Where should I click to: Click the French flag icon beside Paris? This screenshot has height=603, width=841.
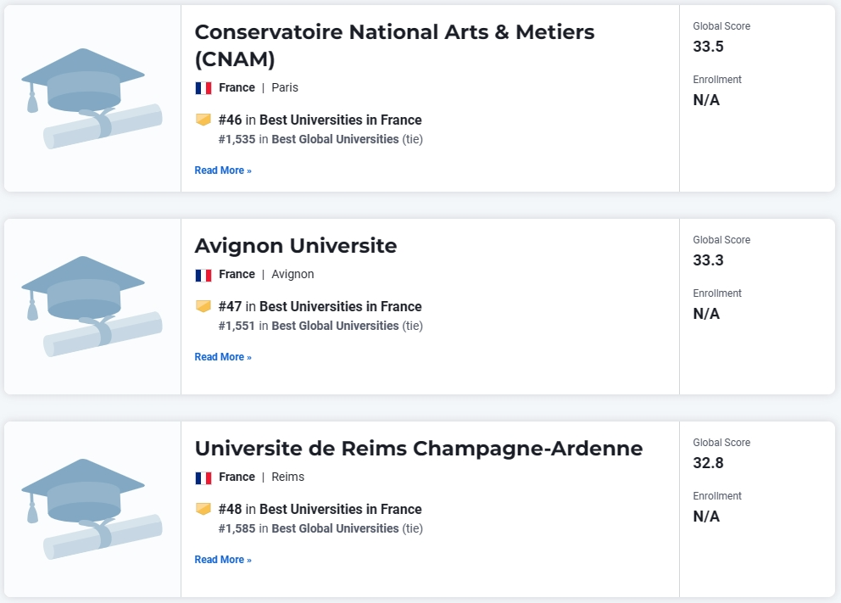[203, 88]
